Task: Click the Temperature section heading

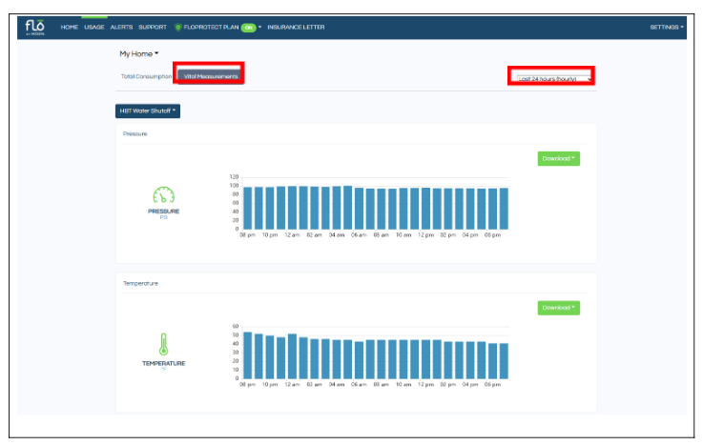Action: pos(140,283)
